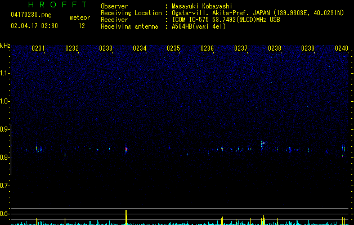Click time marker 0234
Image resolution: width=354 pixels, height=225 pixels.
coord(140,48)
